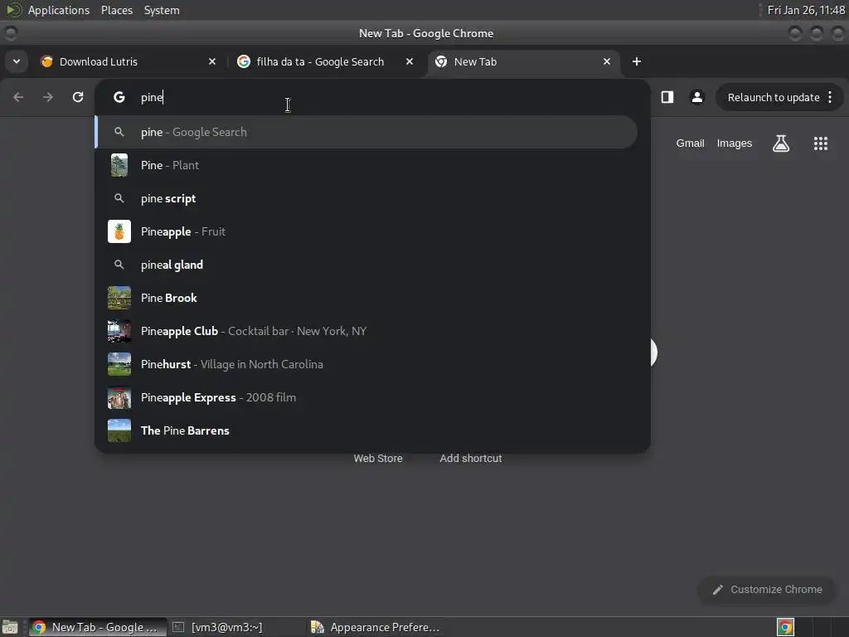Go back using the back arrow
849x637 pixels.
tap(18, 97)
